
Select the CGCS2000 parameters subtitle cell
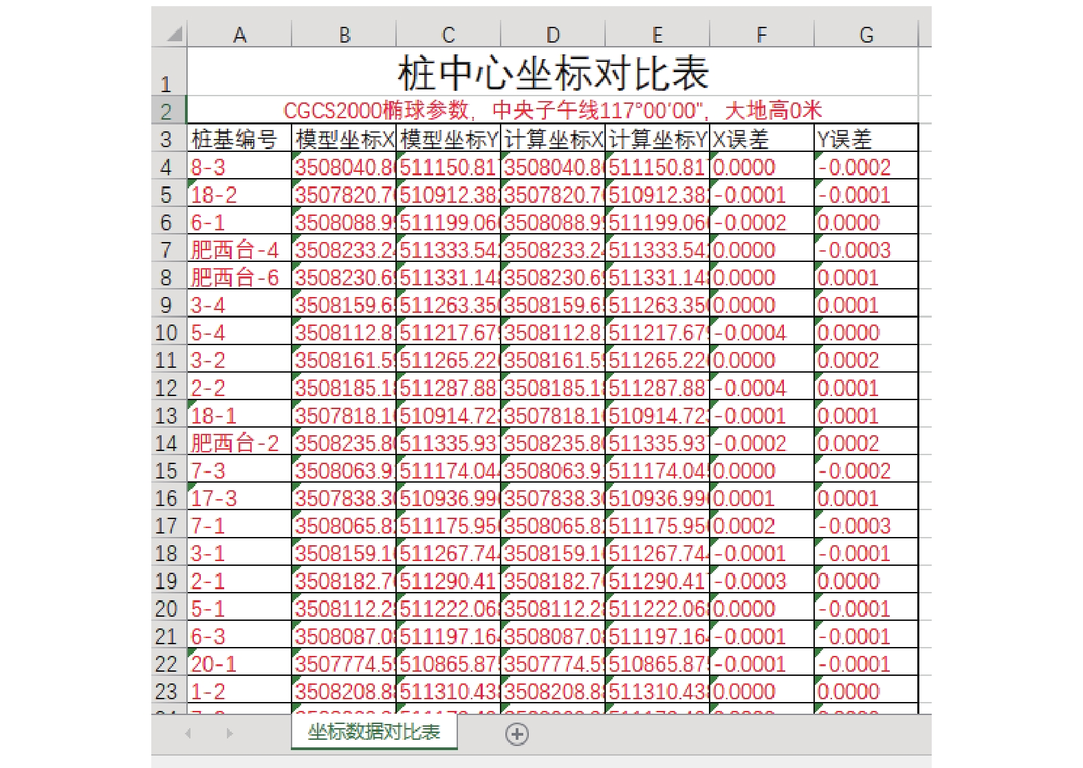552,110
